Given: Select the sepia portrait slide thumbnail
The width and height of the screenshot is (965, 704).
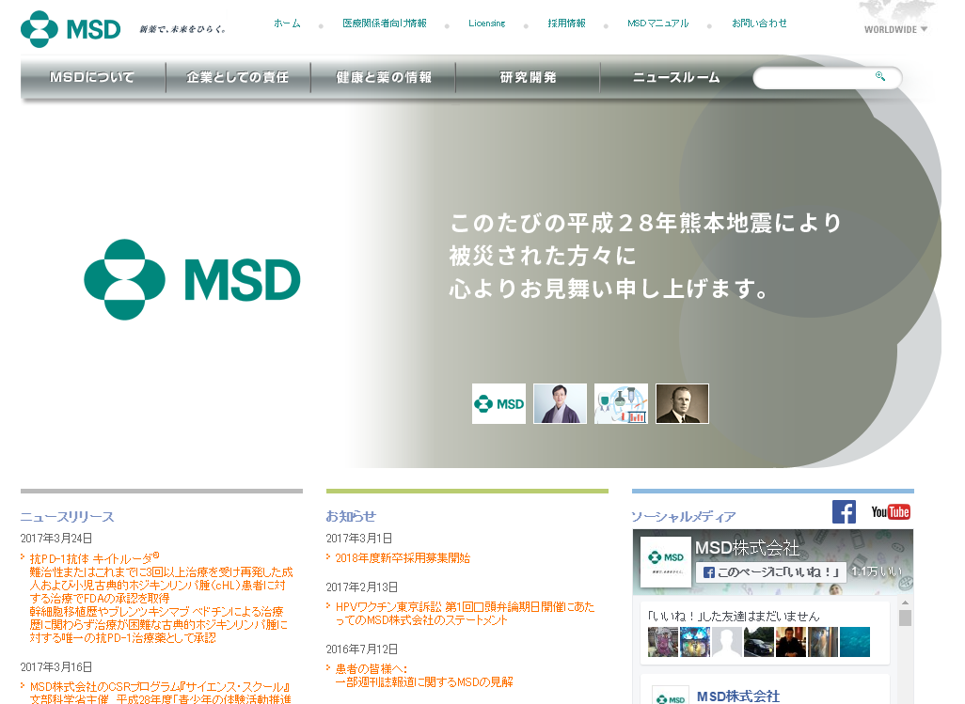Looking at the screenshot, I should tap(683, 404).
